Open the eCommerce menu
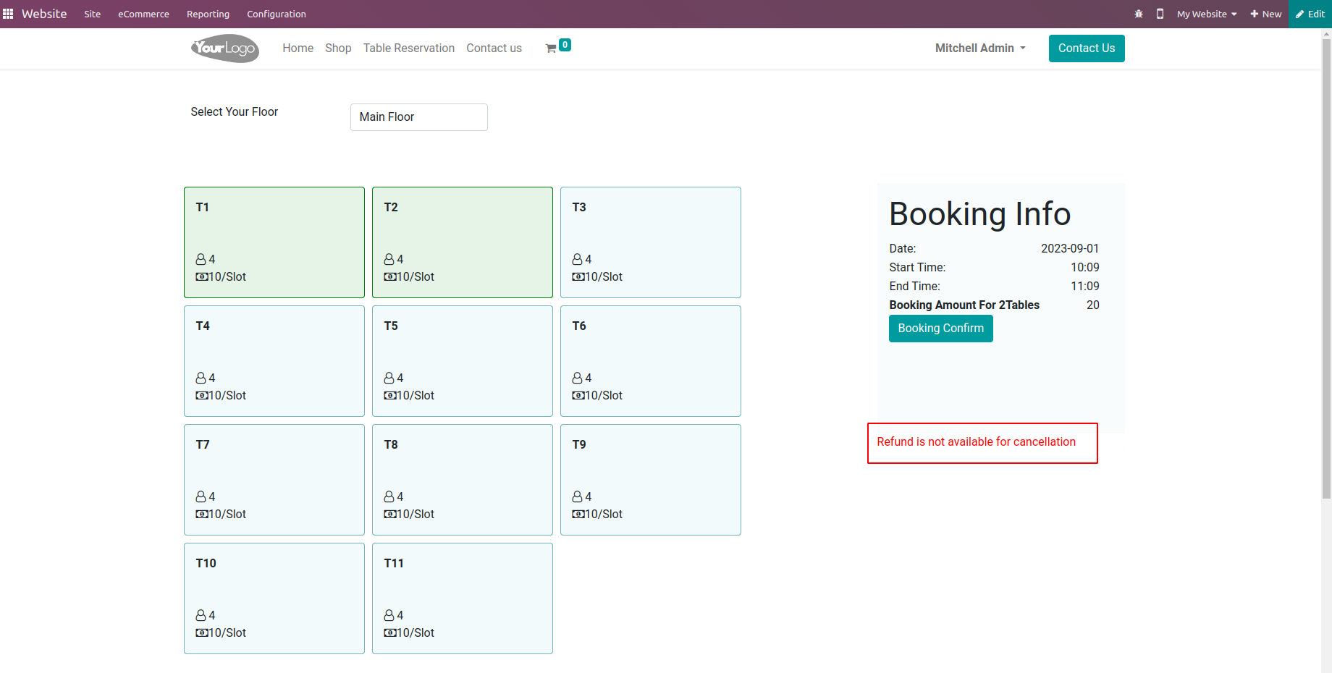This screenshot has height=673, width=1332. point(143,14)
